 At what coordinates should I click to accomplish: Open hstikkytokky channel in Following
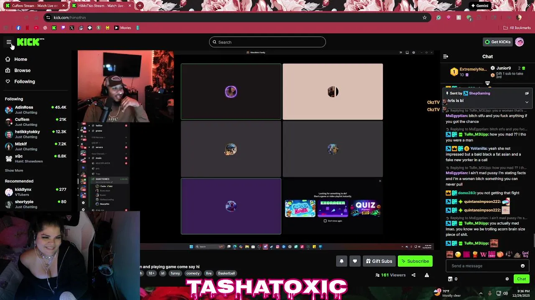point(36,134)
